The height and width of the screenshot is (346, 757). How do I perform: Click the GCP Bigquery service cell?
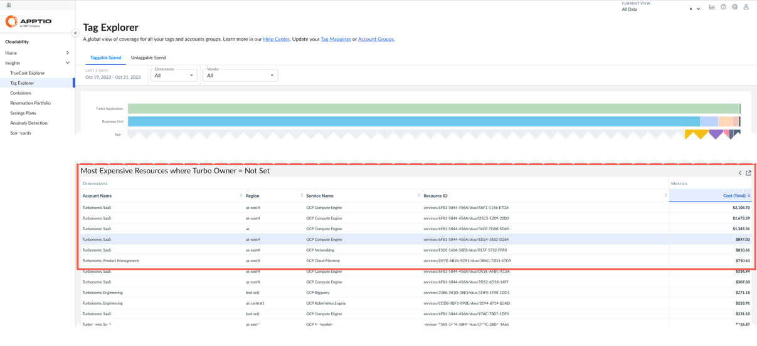(318, 292)
